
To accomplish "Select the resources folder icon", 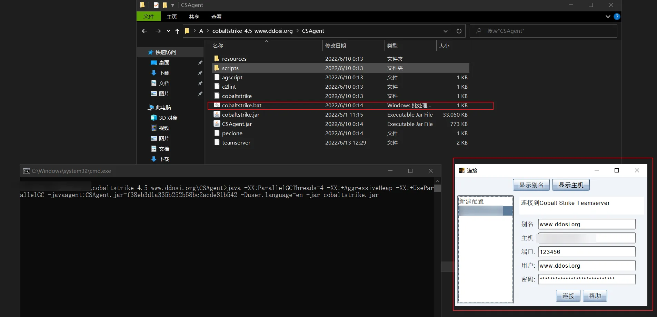I will point(217,59).
